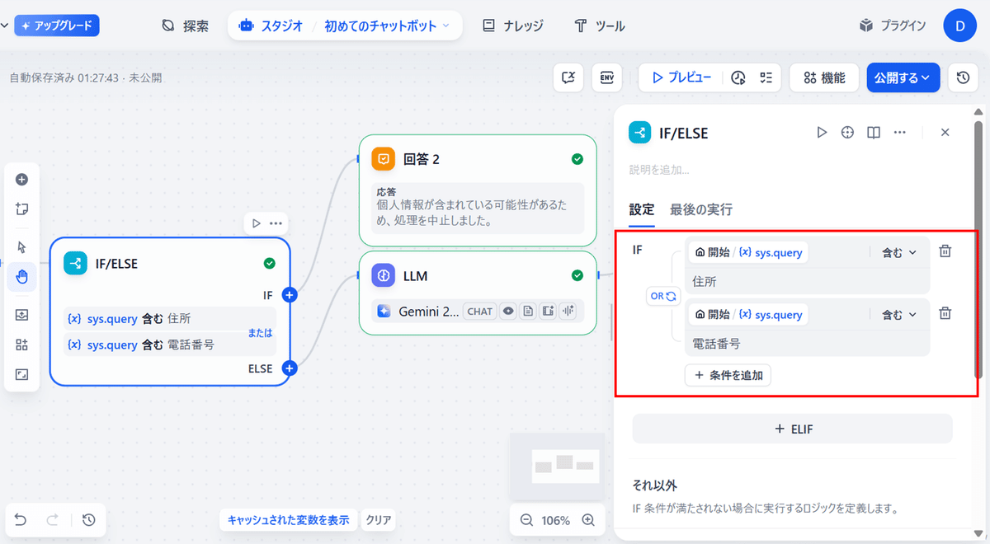990x544 pixels.
Task: Click the Gemini model label in LLM node
Action: 429,311
